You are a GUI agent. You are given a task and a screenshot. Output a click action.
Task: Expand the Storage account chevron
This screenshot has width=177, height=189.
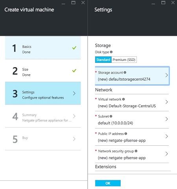166,75
